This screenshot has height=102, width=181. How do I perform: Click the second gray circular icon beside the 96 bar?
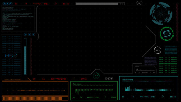pos(141,3)
